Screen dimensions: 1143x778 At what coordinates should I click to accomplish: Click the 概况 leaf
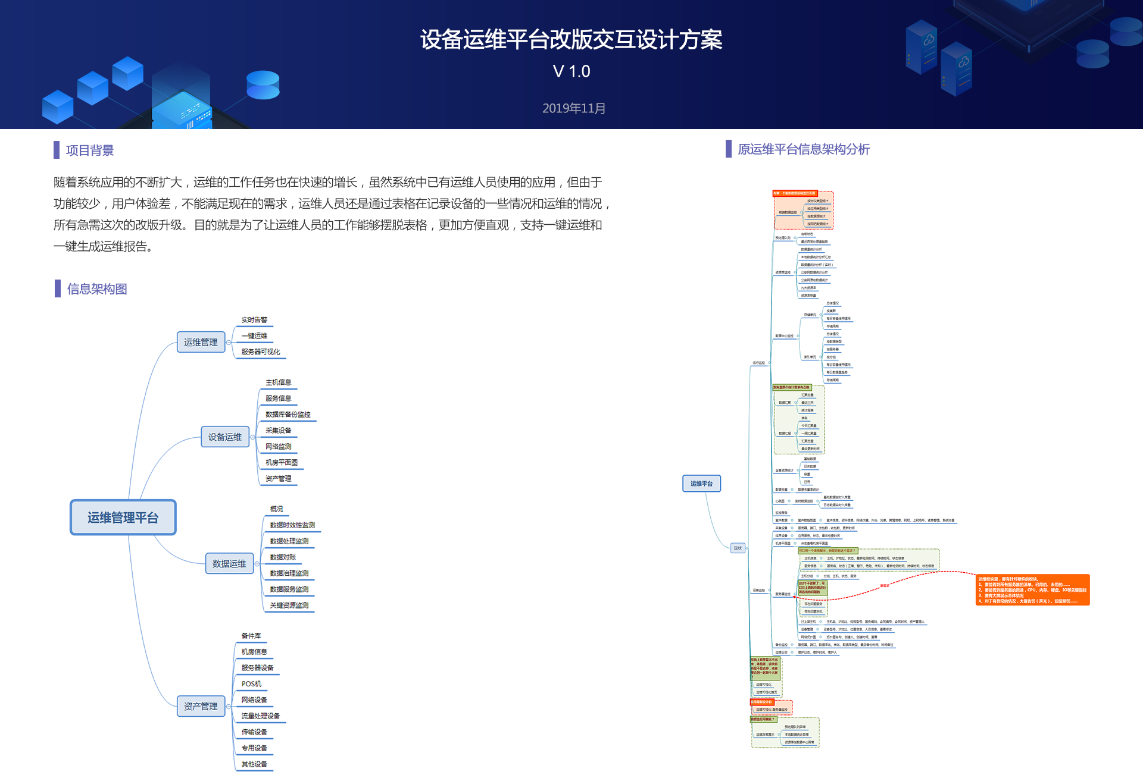tap(276, 509)
